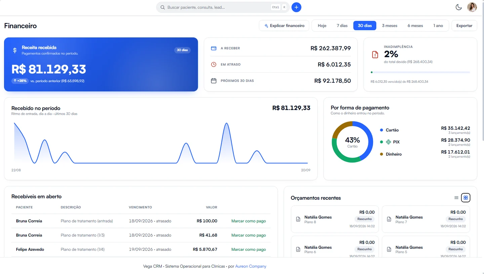This screenshot has height=274, width=484.
Task: Click the 30 dias badge in revenue card
Action: click(182, 50)
